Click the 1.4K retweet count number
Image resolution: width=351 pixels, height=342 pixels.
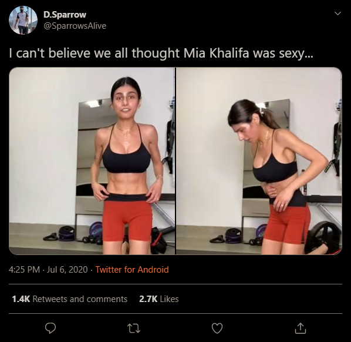(21, 299)
